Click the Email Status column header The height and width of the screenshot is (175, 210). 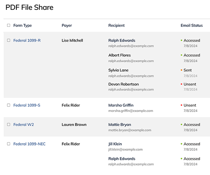192,25
